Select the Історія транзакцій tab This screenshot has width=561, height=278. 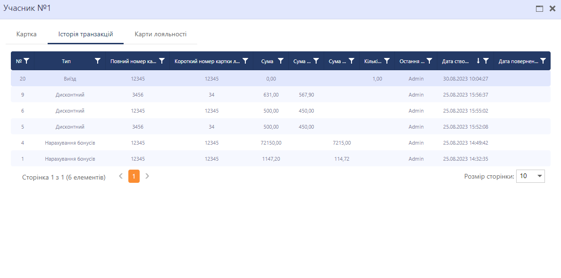[85, 34]
